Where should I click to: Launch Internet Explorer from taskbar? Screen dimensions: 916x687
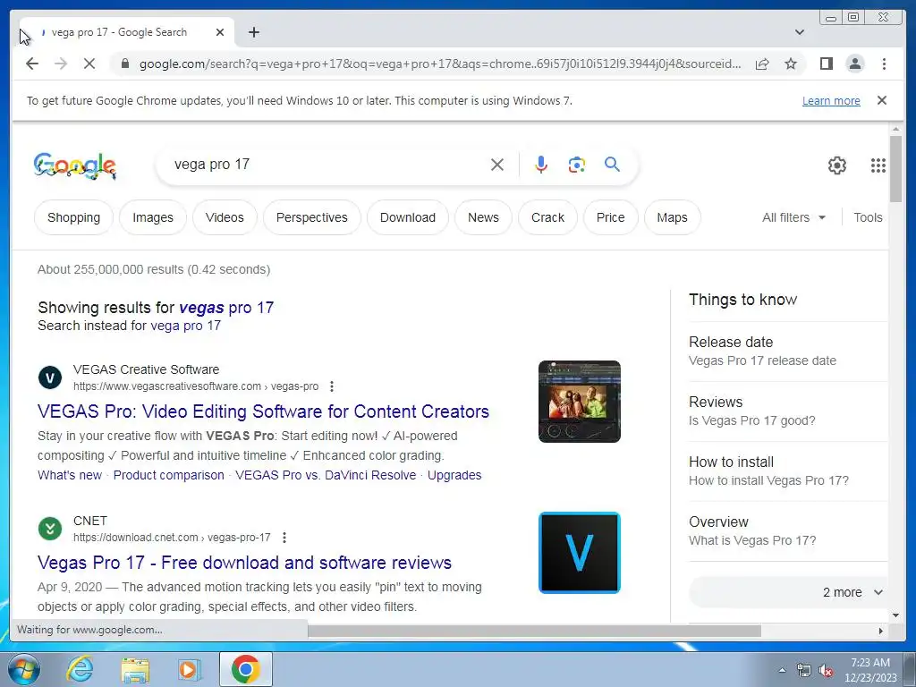click(x=80, y=669)
